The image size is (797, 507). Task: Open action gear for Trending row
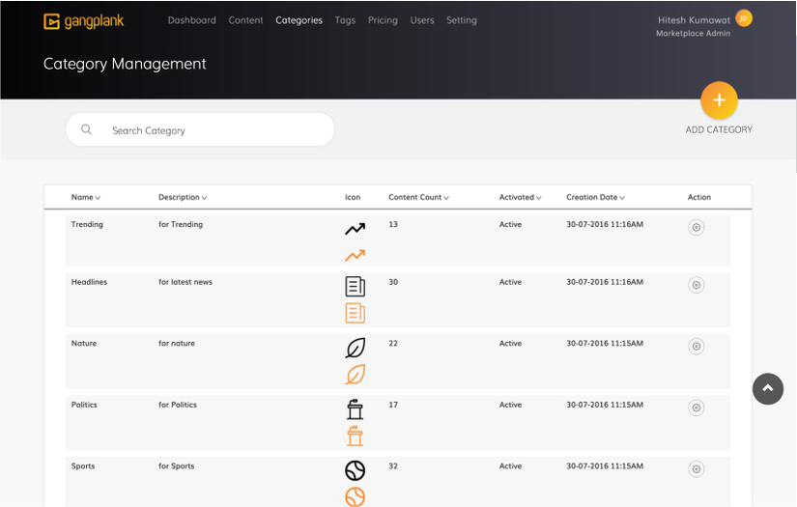[x=696, y=228]
